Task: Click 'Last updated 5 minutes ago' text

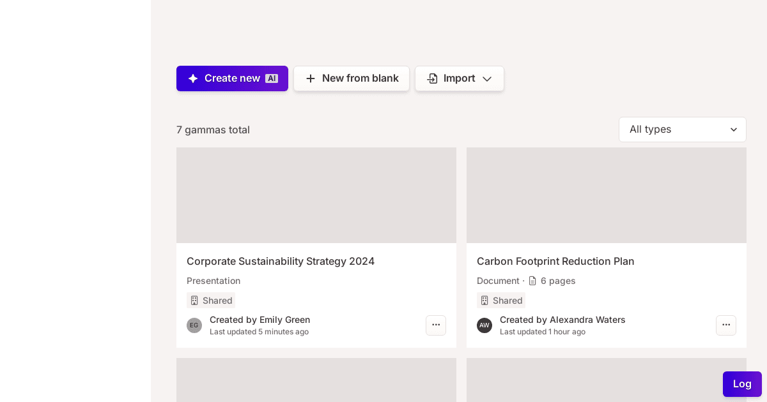Action: tap(259, 332)
